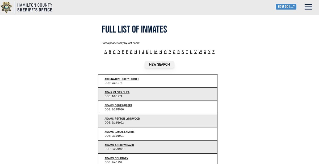Jump to last names starting with S
319x164 pixels.
pyautogui.click(x=183, y=52)
